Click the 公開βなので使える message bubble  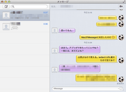click(x=97, y=59)
